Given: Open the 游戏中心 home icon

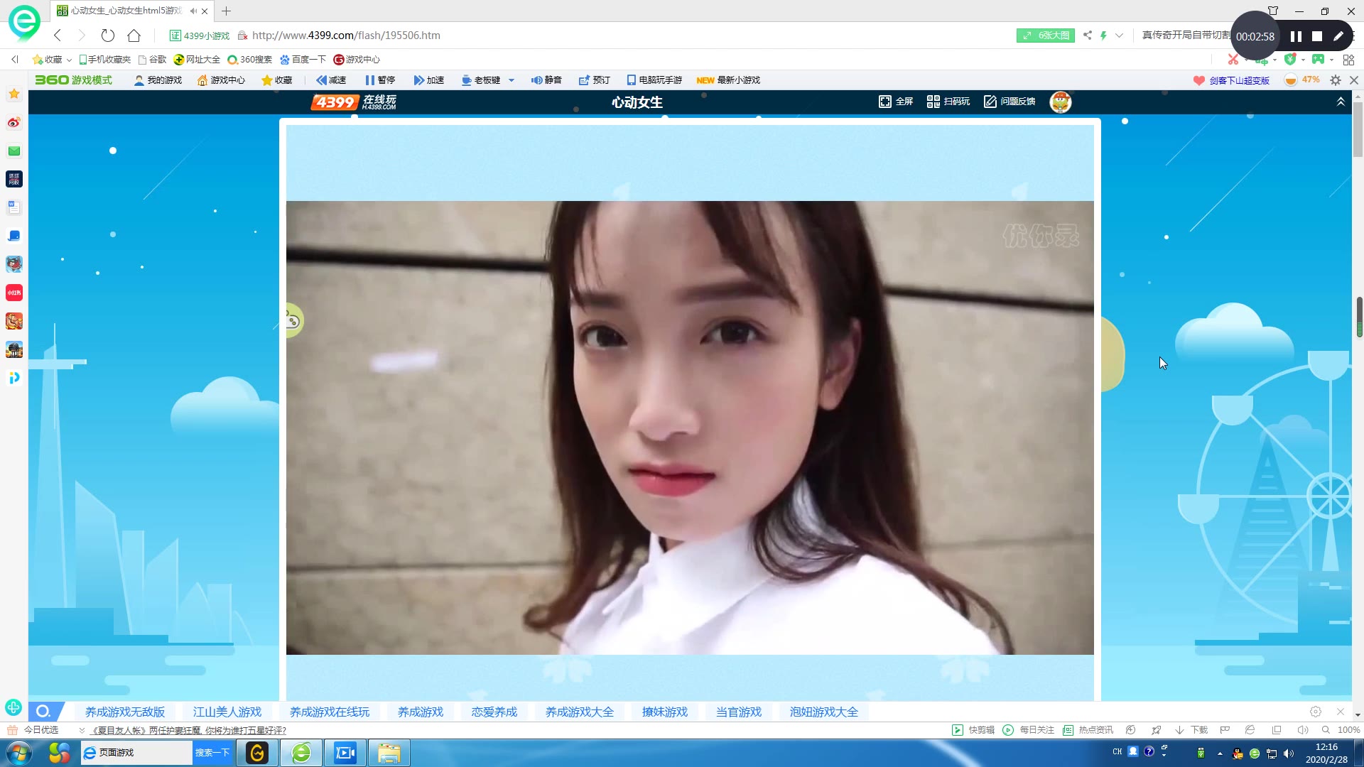Looking at the screenshot, I should tap(221, 80).
